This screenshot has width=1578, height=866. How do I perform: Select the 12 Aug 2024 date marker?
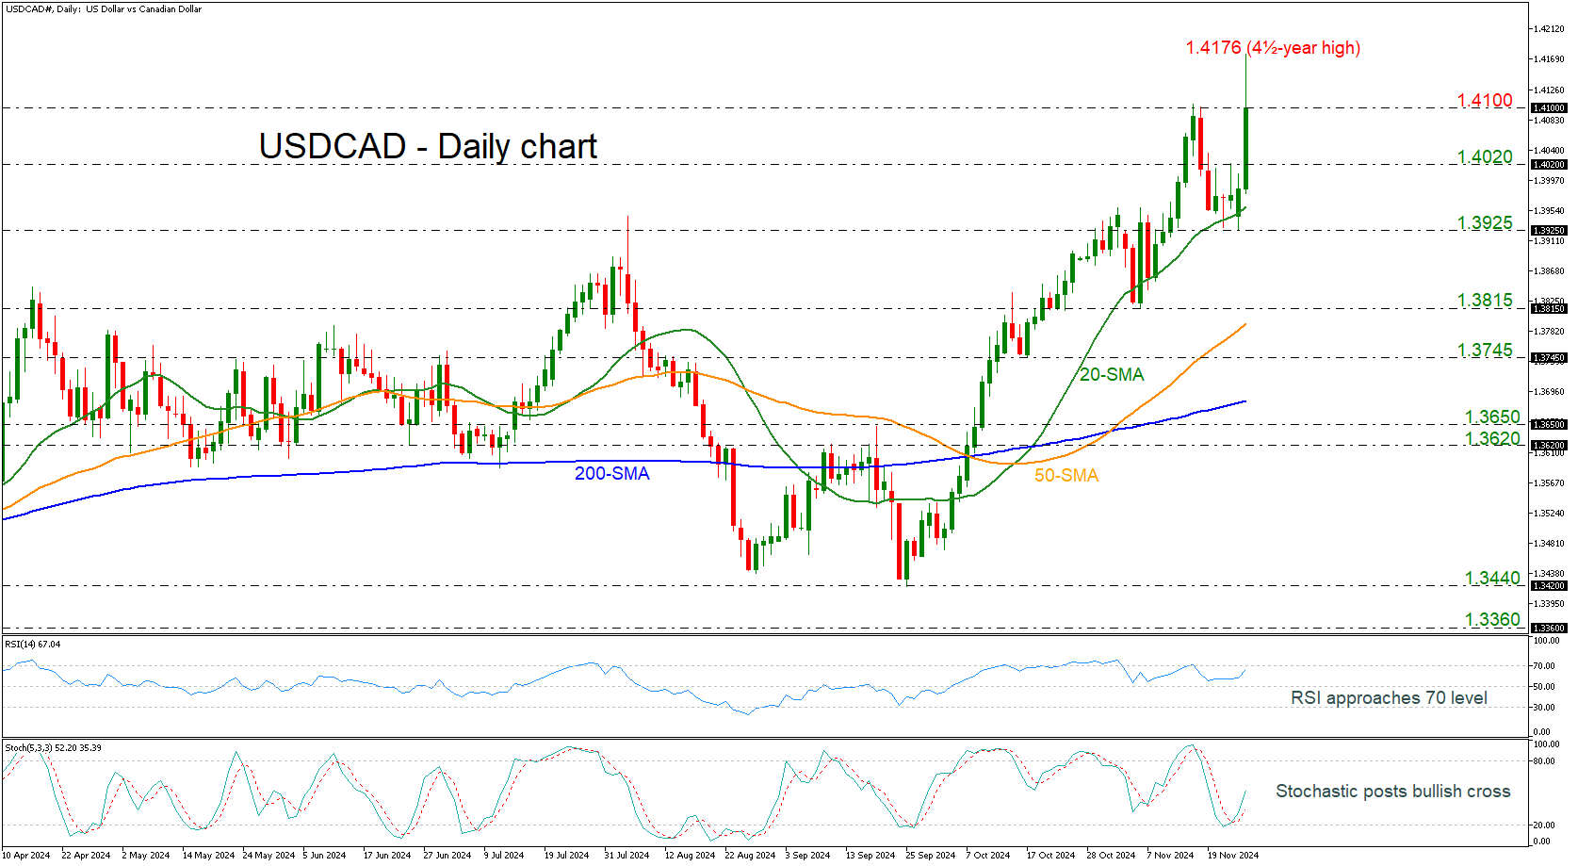690,856
